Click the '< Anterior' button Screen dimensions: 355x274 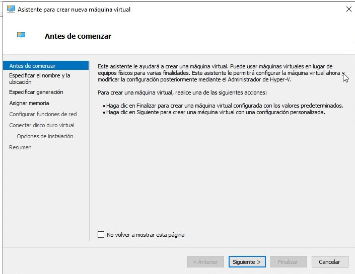click(205, 262)
